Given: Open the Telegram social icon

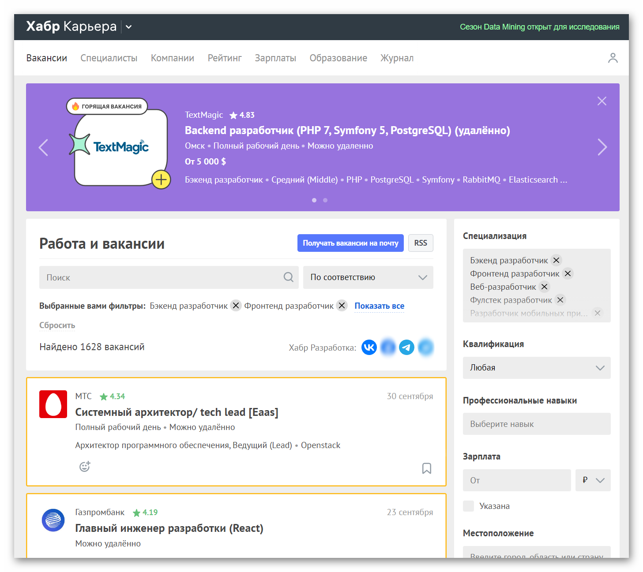Looking at the screenshot, I should (407, 348).
